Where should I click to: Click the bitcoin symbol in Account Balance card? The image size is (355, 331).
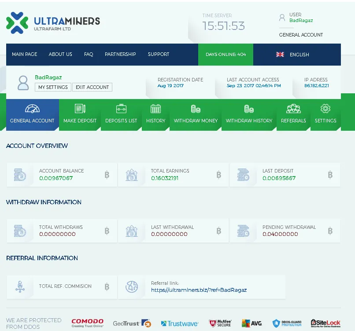tap(107, 175)
